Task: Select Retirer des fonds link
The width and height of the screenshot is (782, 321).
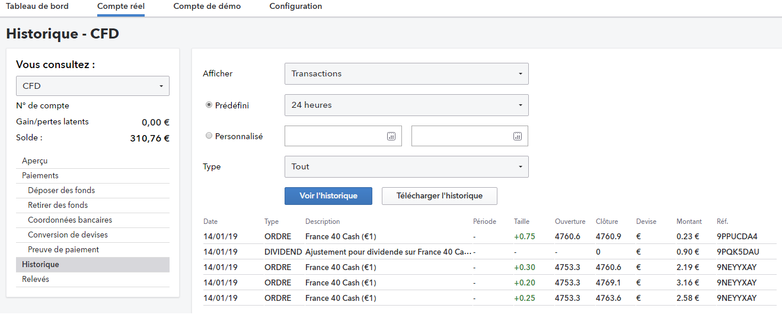Action: pos(58,206)
